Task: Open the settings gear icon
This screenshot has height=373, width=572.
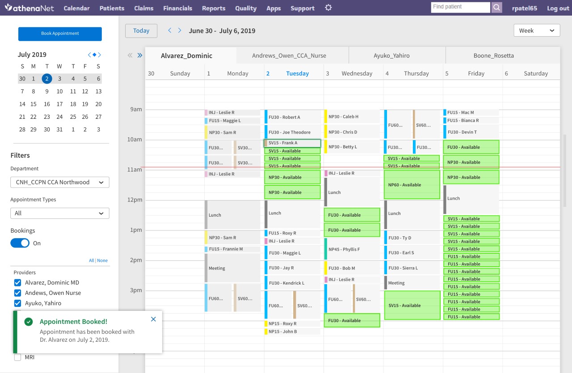Action: click(x=328, y=8)
